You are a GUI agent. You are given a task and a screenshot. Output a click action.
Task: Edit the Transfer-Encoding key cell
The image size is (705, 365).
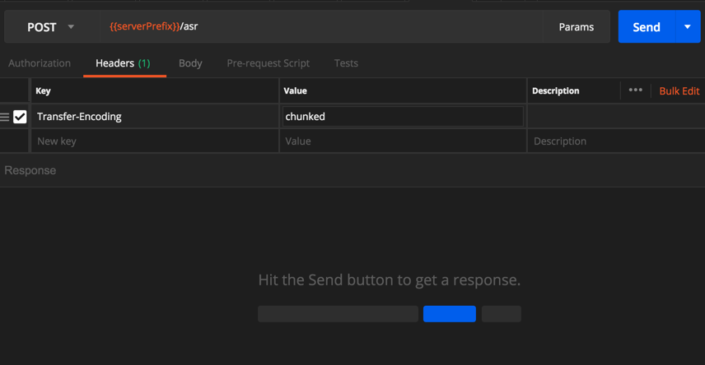point(153,117)
